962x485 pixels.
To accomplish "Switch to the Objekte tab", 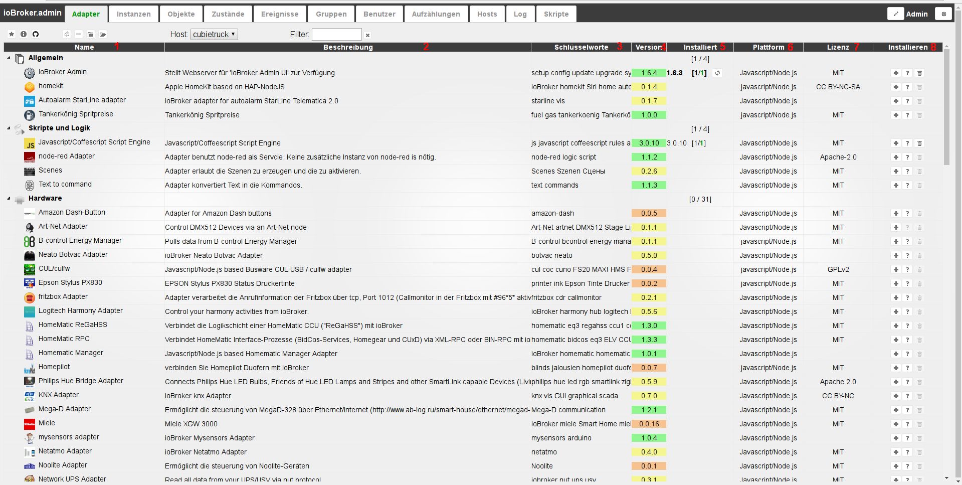I will pos(181,14).
